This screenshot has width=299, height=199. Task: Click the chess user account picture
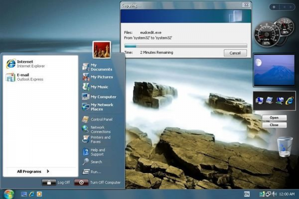click(102, 50)
